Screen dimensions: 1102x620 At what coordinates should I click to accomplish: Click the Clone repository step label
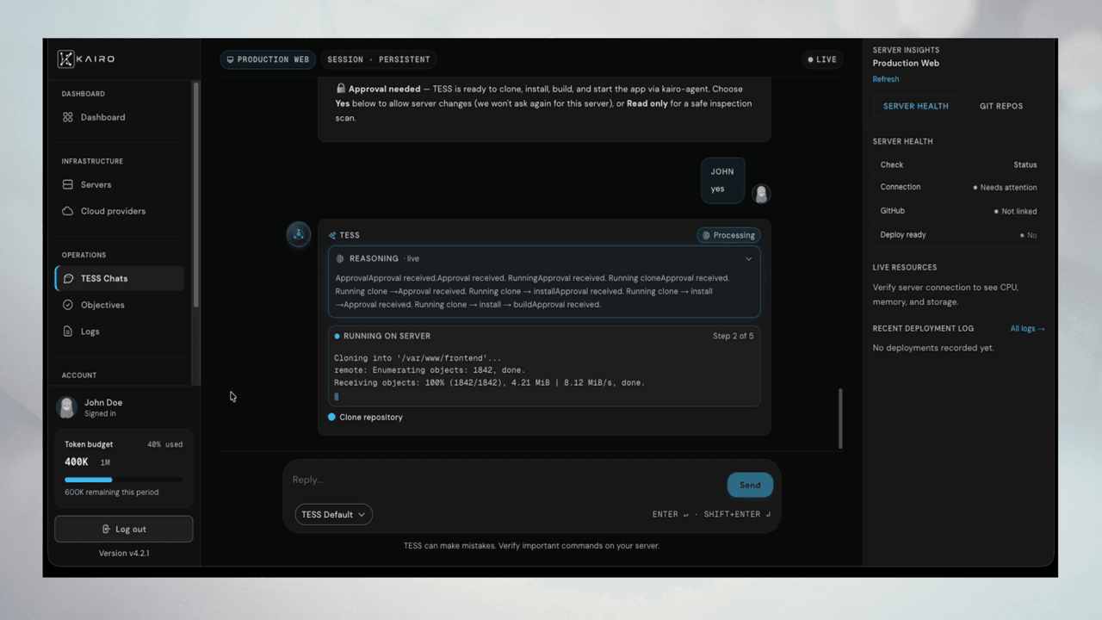pyautogui.click(x=371, y=417)
